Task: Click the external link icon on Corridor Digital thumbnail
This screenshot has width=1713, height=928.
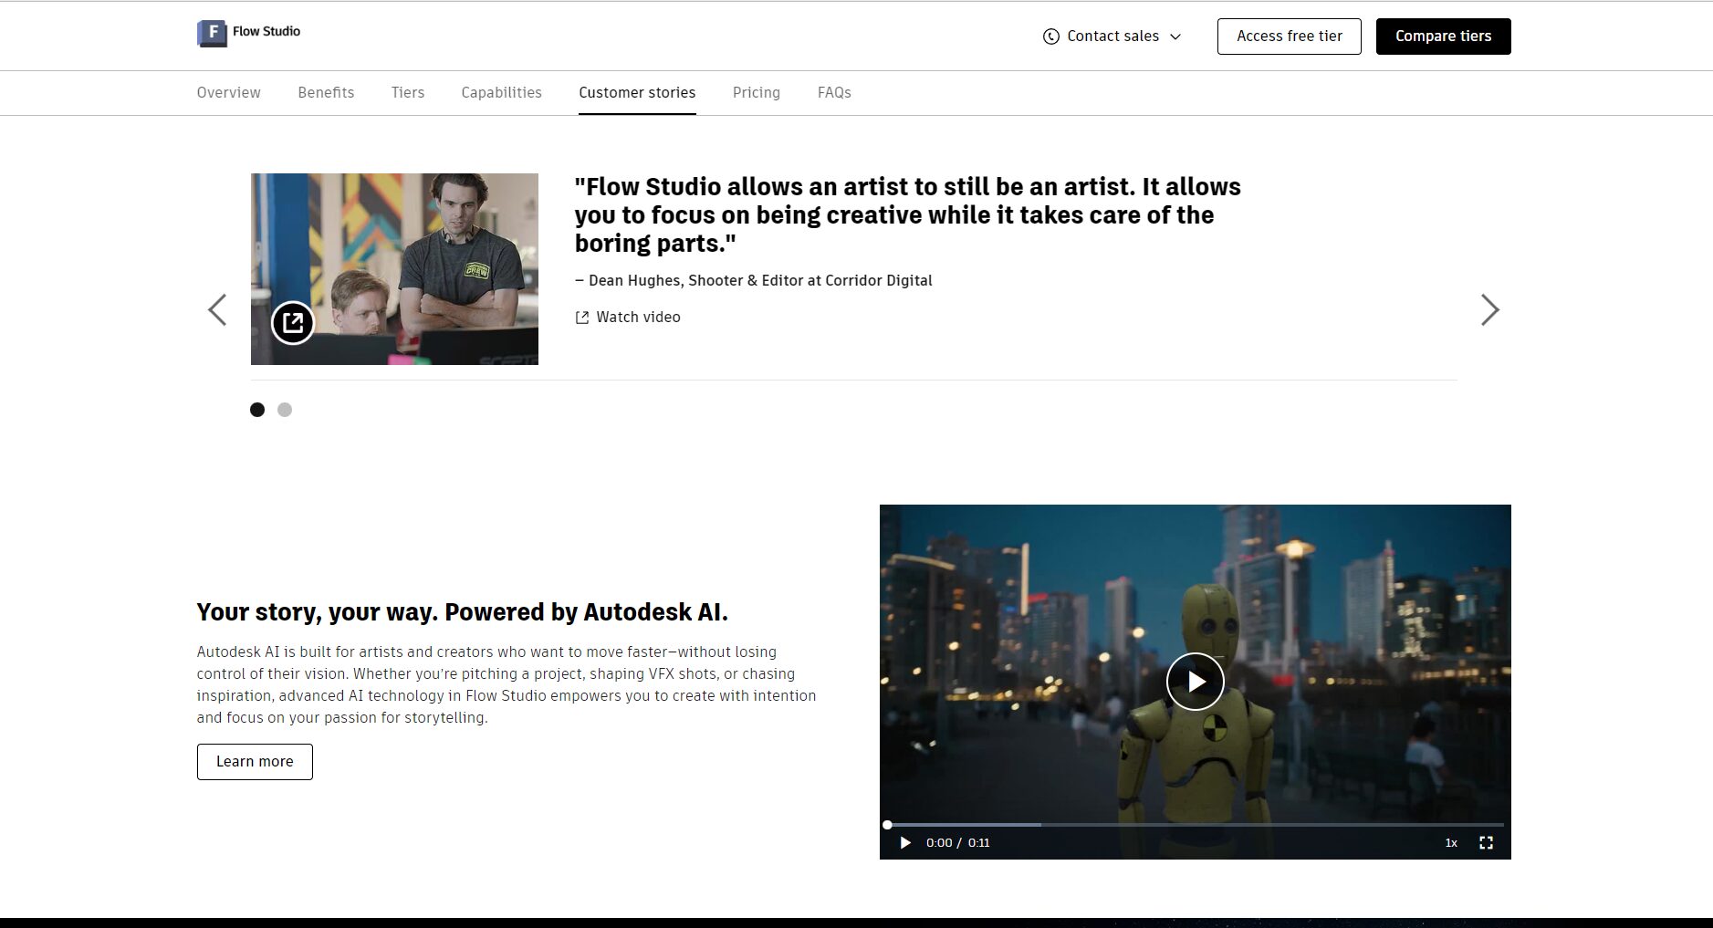Action: 293,322
